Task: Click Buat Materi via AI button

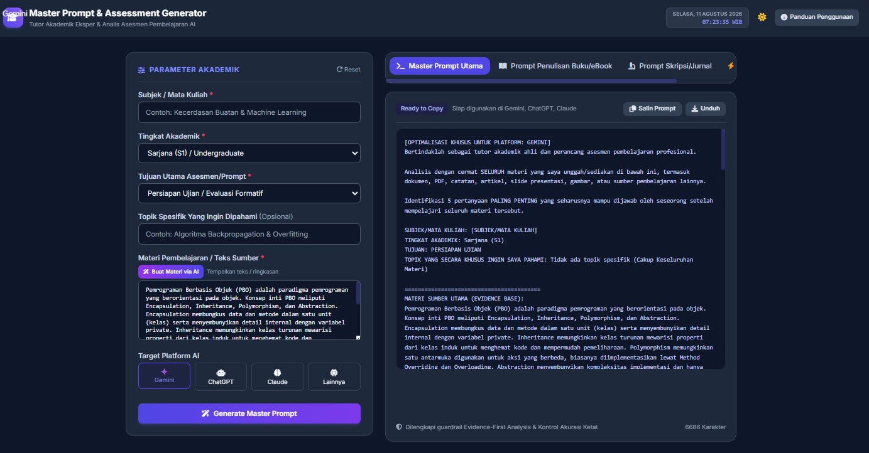Action: click(x=170, y=272)
